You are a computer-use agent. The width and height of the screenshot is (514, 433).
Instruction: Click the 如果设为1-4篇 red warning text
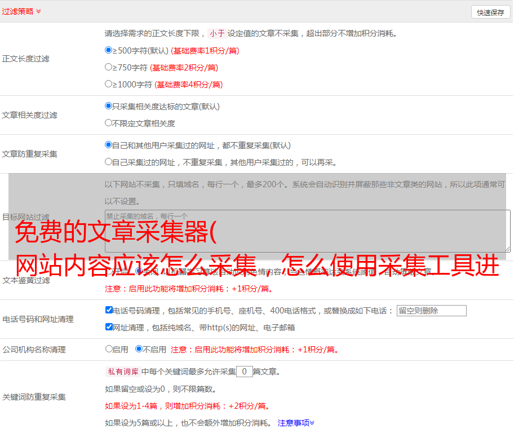click(x=188, y=406)
